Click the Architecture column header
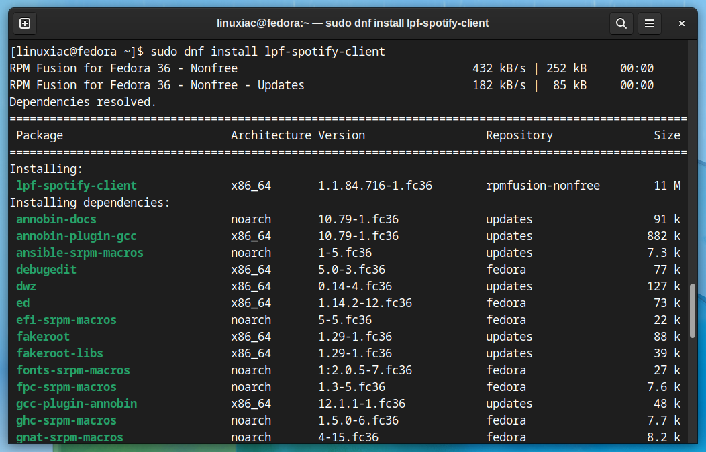The width and height of the screenshot is (706, 452). click(271, 136)
